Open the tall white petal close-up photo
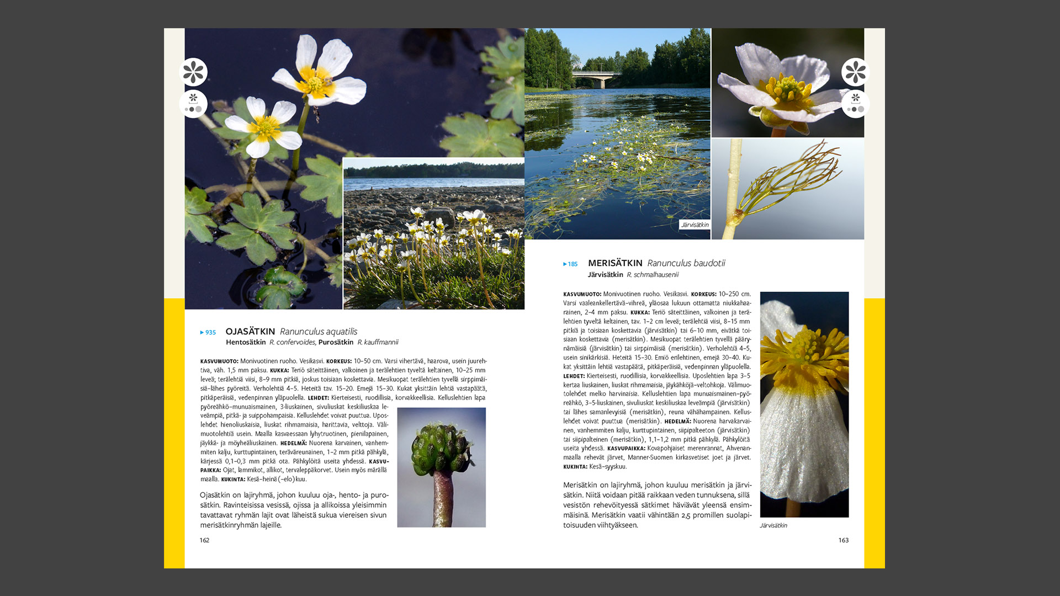The height and width of the screenshot is (596, 1060). click(804, 405)
